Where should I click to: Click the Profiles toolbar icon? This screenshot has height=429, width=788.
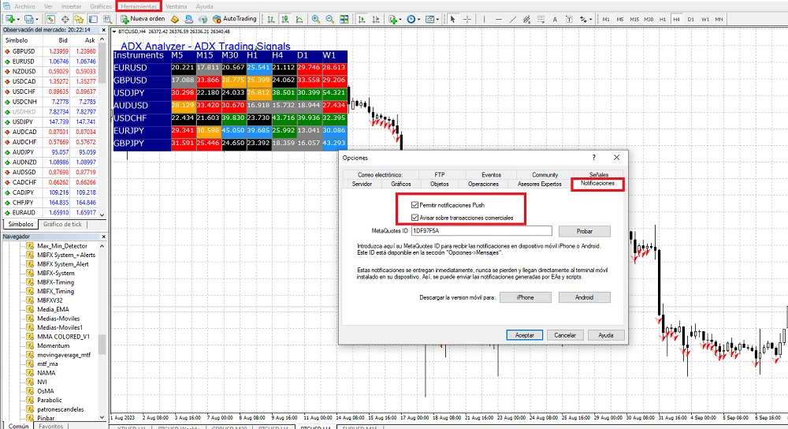click(28, 19)
